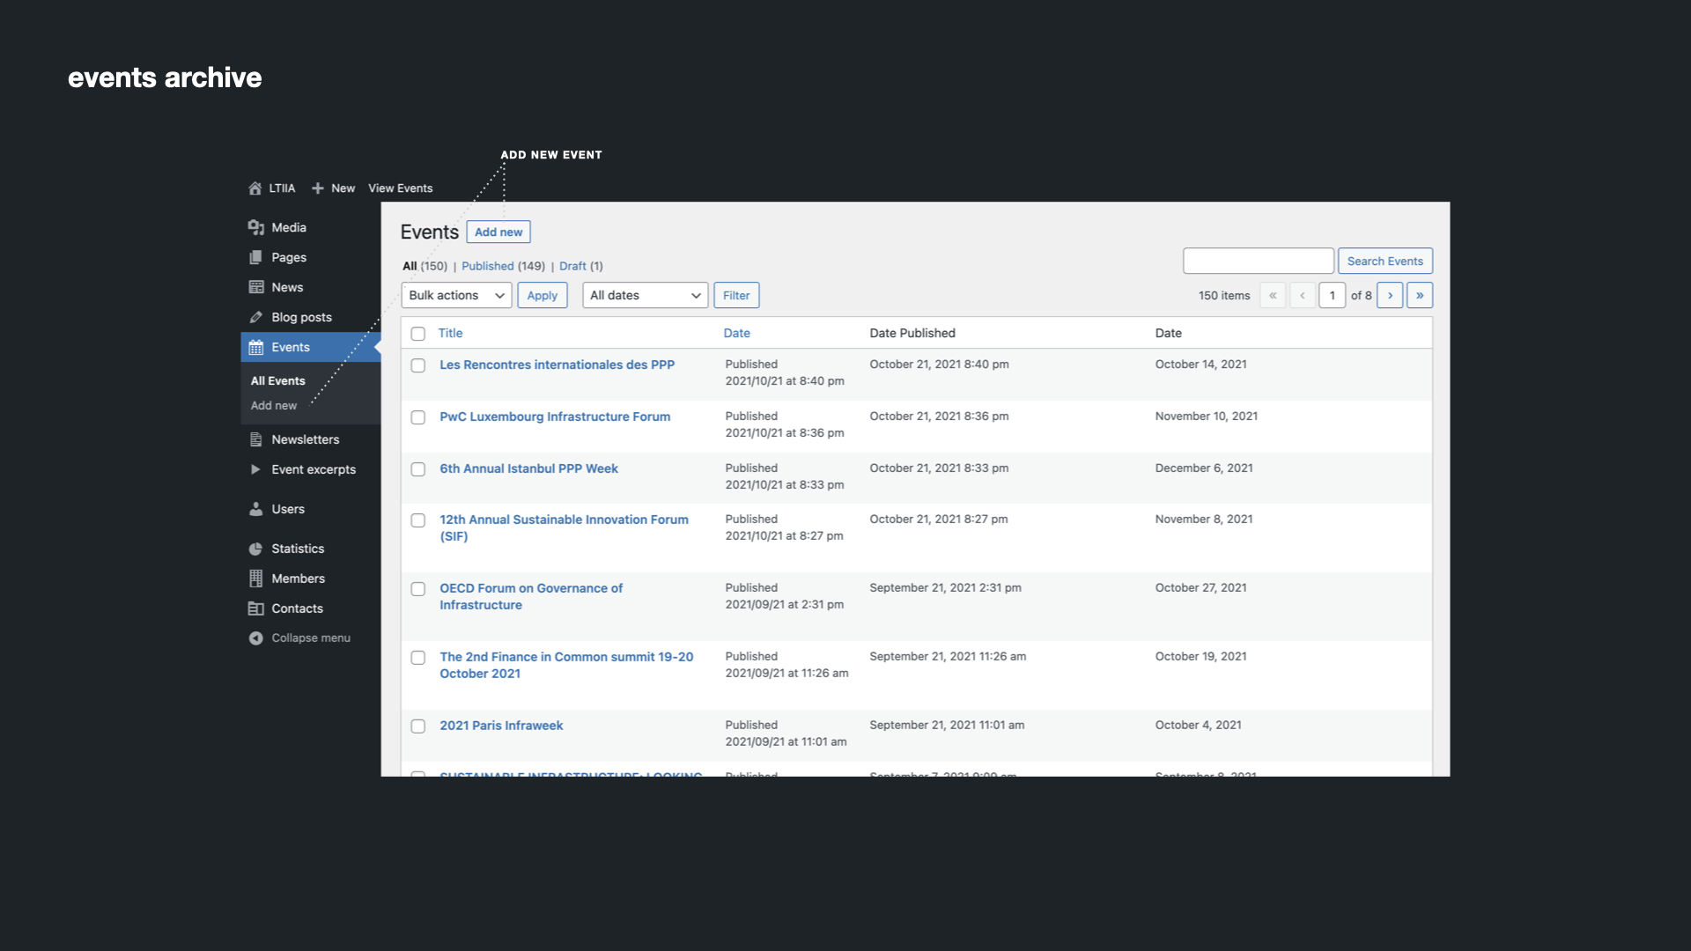Click the Search Events button
Screen dimensions: 1691x951
click(1385, 262)
